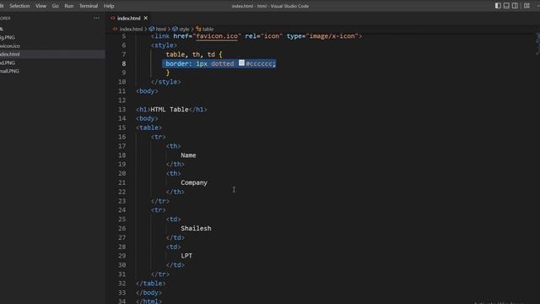Viewport: 540px width, 304px height.
Task: Click the closing </html> tag on line 34
Action: 148,301
